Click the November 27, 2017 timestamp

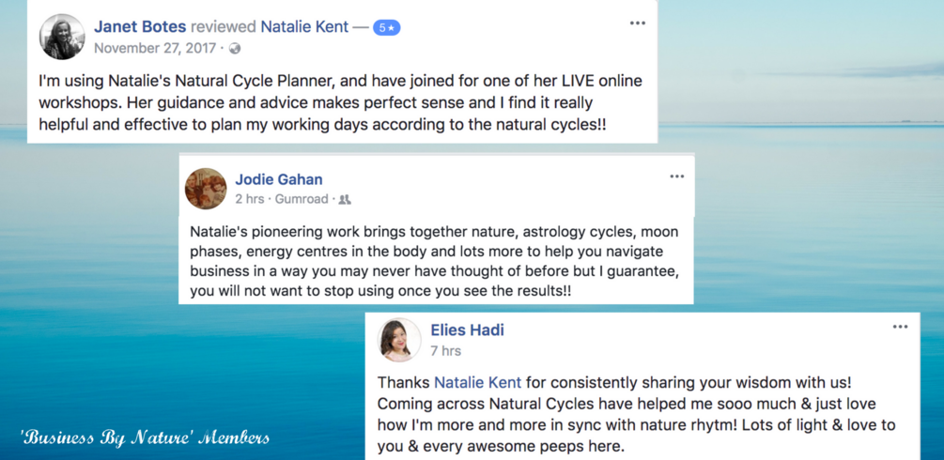(155, 48)
